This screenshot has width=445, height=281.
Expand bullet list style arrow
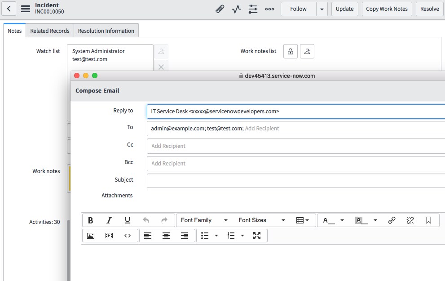[216, 236]
